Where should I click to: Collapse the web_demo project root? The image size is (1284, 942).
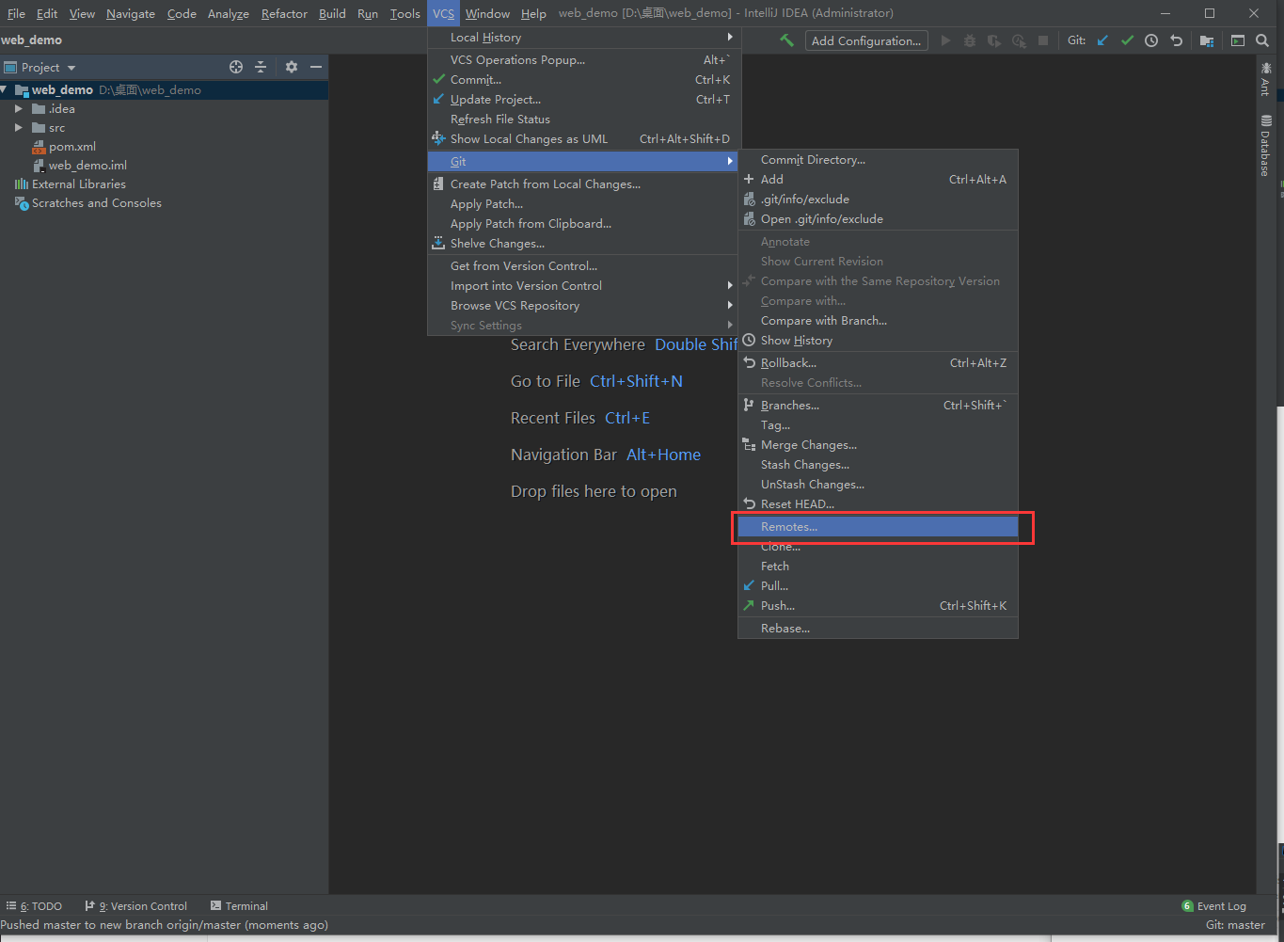(5, 90)
